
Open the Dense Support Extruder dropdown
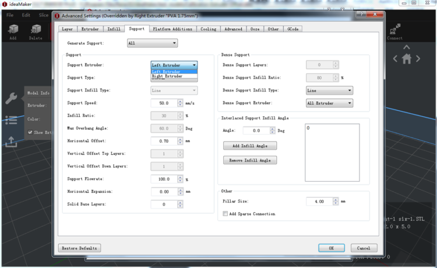point(329,103)
